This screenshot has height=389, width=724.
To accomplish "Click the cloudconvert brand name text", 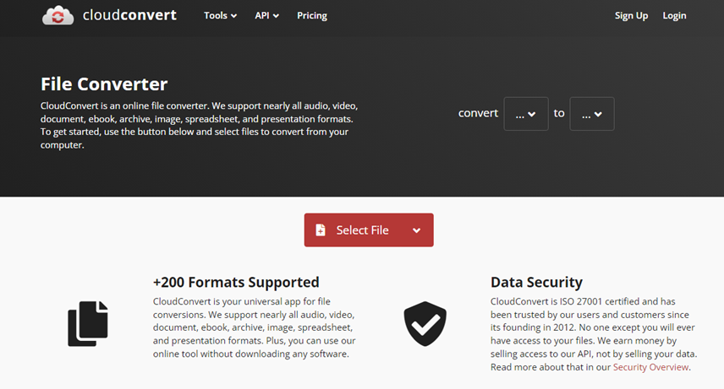I will tap(129, 15).
